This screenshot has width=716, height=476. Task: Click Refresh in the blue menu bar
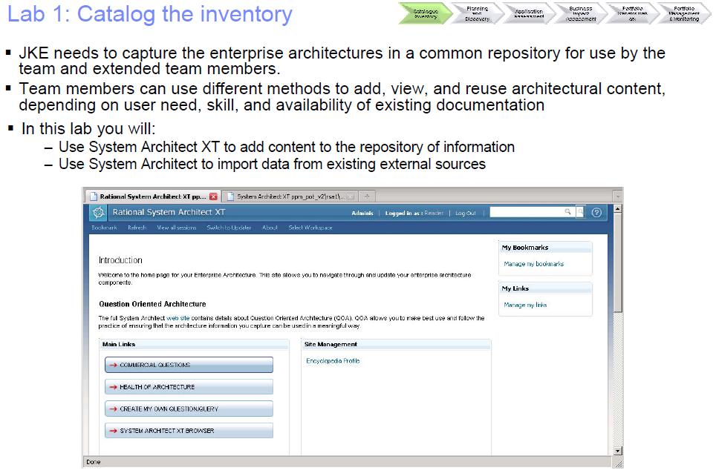(137, 228)
